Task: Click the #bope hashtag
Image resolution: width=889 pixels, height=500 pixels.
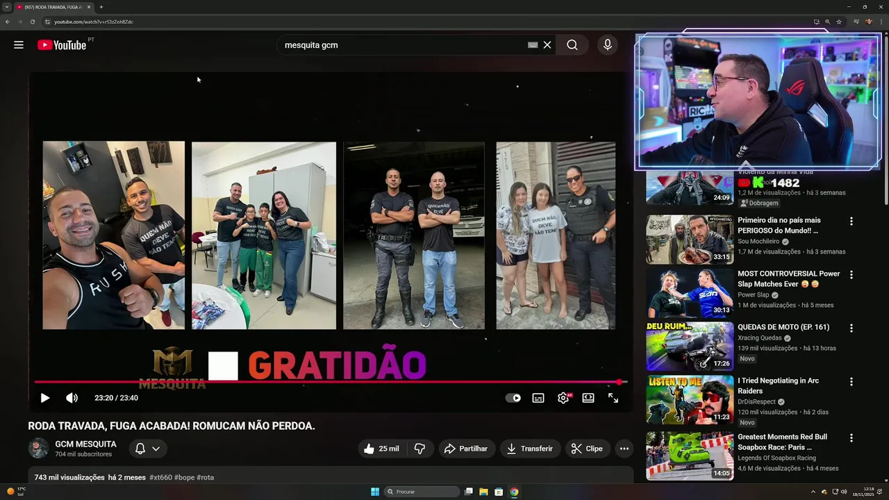Action: [184, 478]
